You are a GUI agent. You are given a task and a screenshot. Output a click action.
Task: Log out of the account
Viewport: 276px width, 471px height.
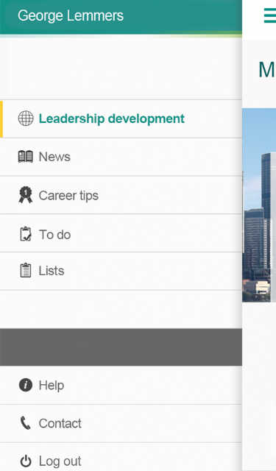(121, 457)
